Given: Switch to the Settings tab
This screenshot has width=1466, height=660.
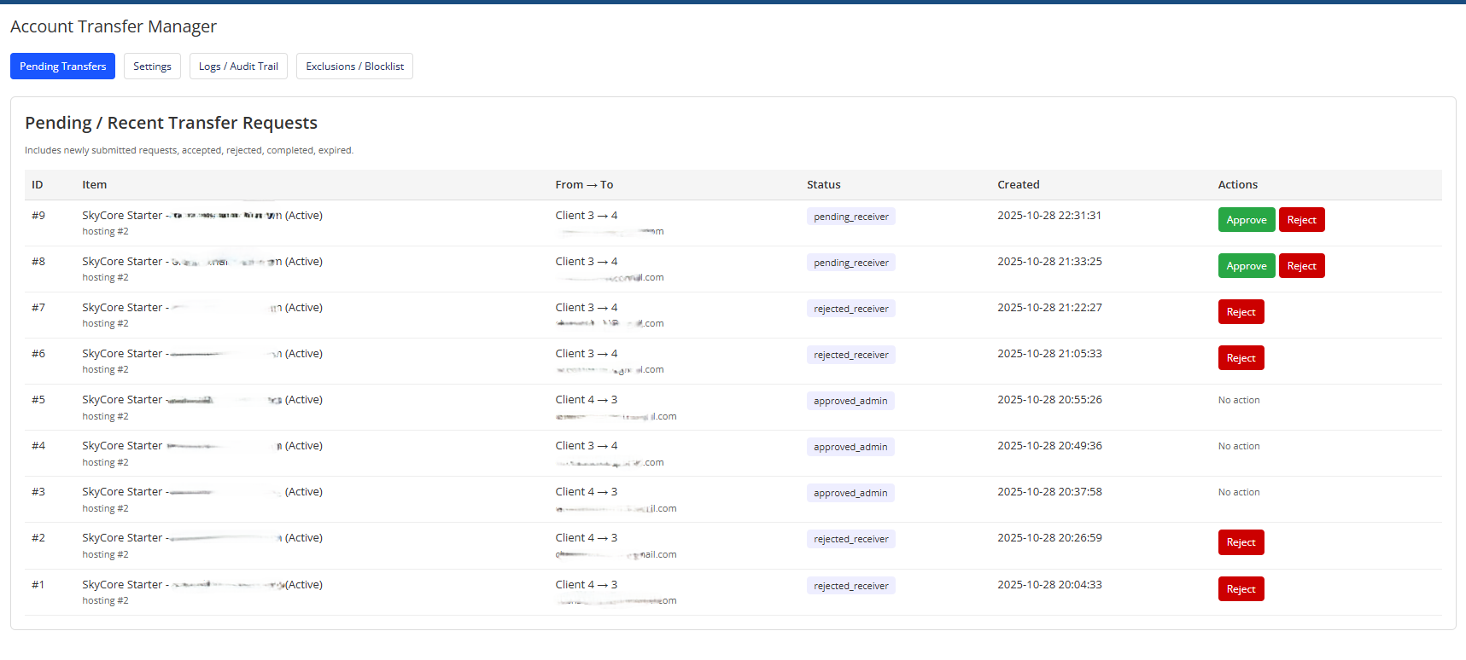Looking at the screenshot, I should tap(152, 67).
